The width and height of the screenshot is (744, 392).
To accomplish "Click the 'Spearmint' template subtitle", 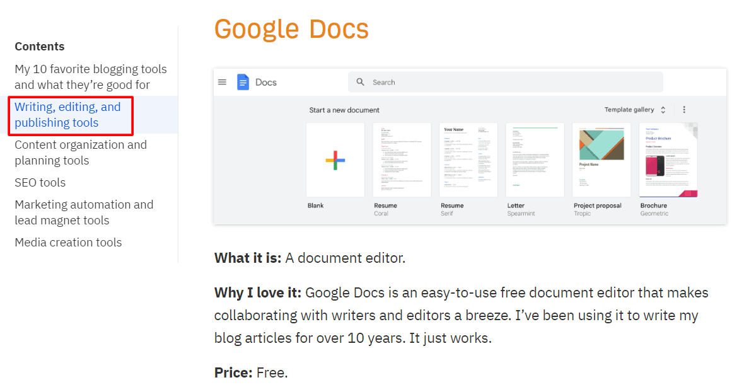I will (521, 214).
